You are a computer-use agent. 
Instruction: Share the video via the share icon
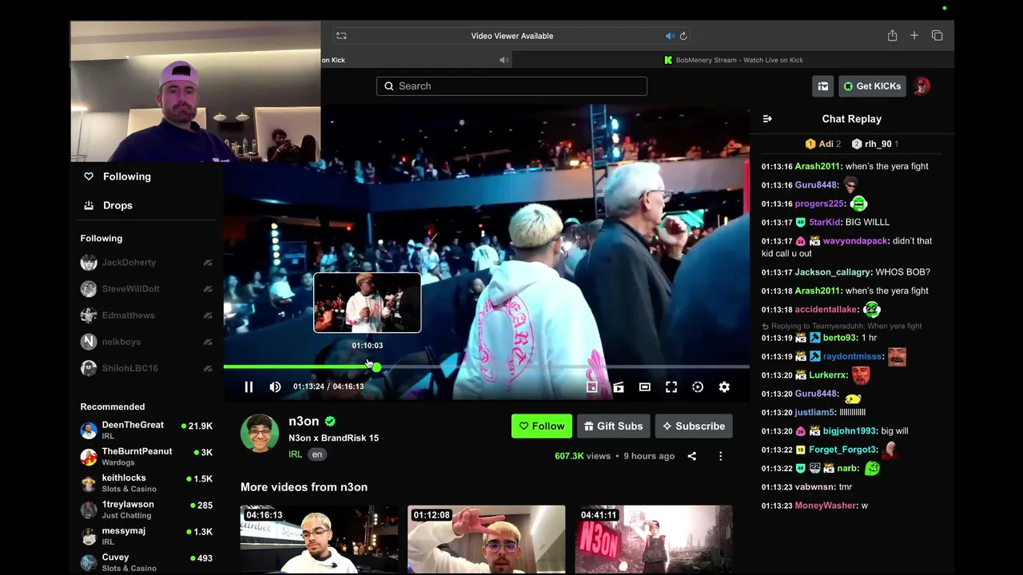(692, 456)
